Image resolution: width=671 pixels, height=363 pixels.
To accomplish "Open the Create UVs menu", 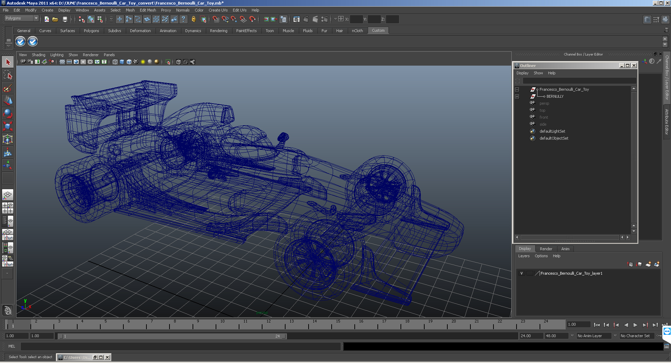I will tap(218, 10).
